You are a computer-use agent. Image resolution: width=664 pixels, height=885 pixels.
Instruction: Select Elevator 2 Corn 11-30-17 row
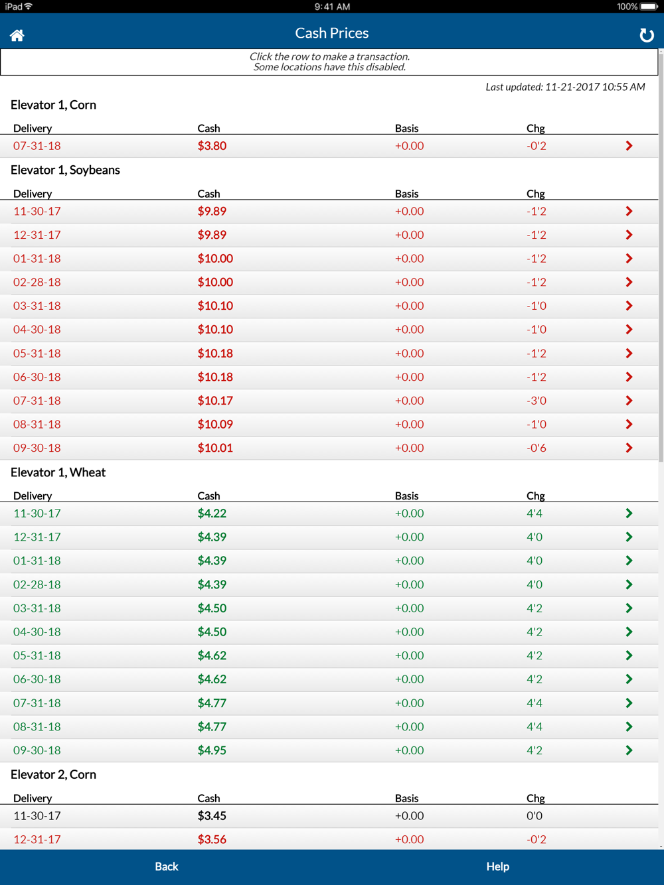click(329, 816)
